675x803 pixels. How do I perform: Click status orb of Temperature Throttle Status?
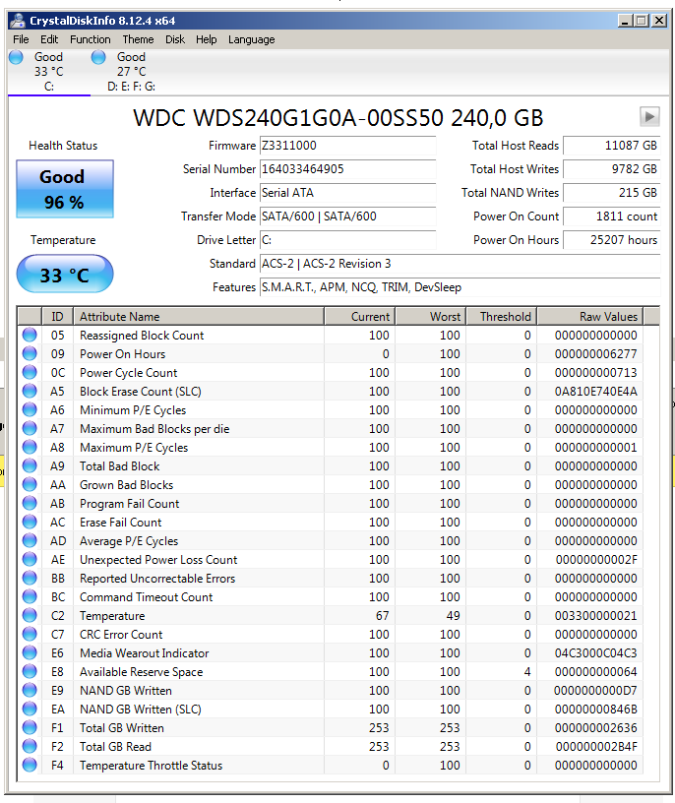[x=30, y=765]
